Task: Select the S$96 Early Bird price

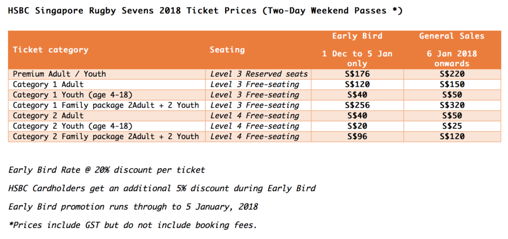Action: (x=357, y=136)
